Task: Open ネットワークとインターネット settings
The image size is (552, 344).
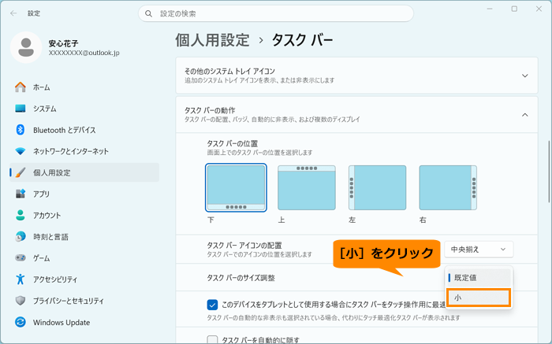Action: point(84,151)
